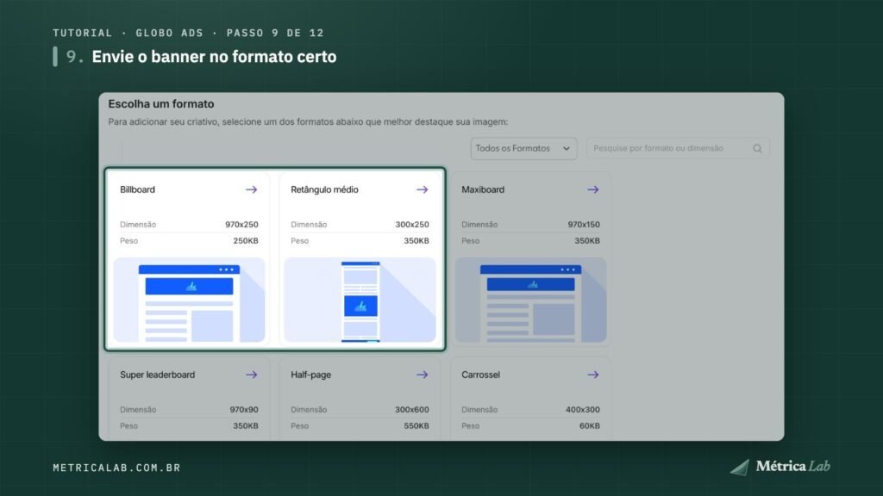Click the arrow icon on Retângulo médio card
This screenshot has height=496, width=883.
pyautogui.click(x=422, y=189)
